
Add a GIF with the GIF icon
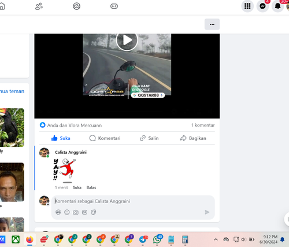coord(84,212)
